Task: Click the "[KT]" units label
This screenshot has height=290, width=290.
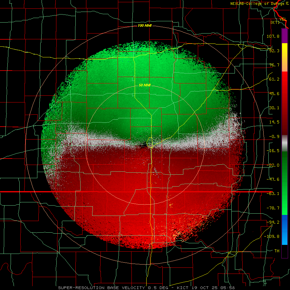Action: (x=275, y=22)
